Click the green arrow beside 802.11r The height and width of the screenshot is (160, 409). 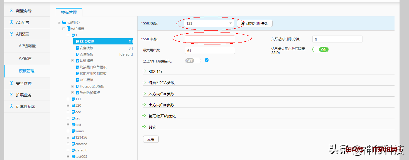coord(144,71)
